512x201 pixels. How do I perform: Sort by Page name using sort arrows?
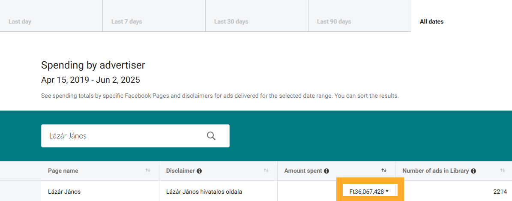148,171
